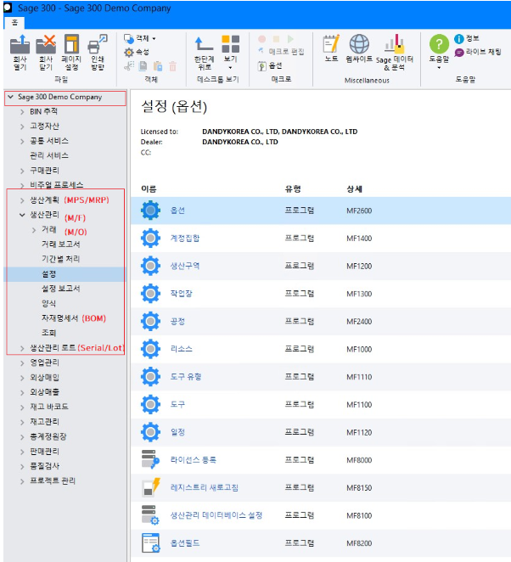Image resolution: width=511 pixels, height=562 pixels.
Task: Click the macro stop square button
Action: coord(276,39)
